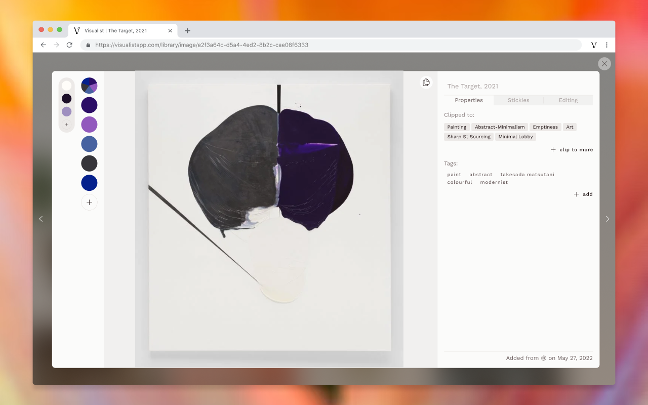This screenshot has width=648, height=405.
Task: Click the multicolor pie palette swatch
Action: tap(89, 86)
